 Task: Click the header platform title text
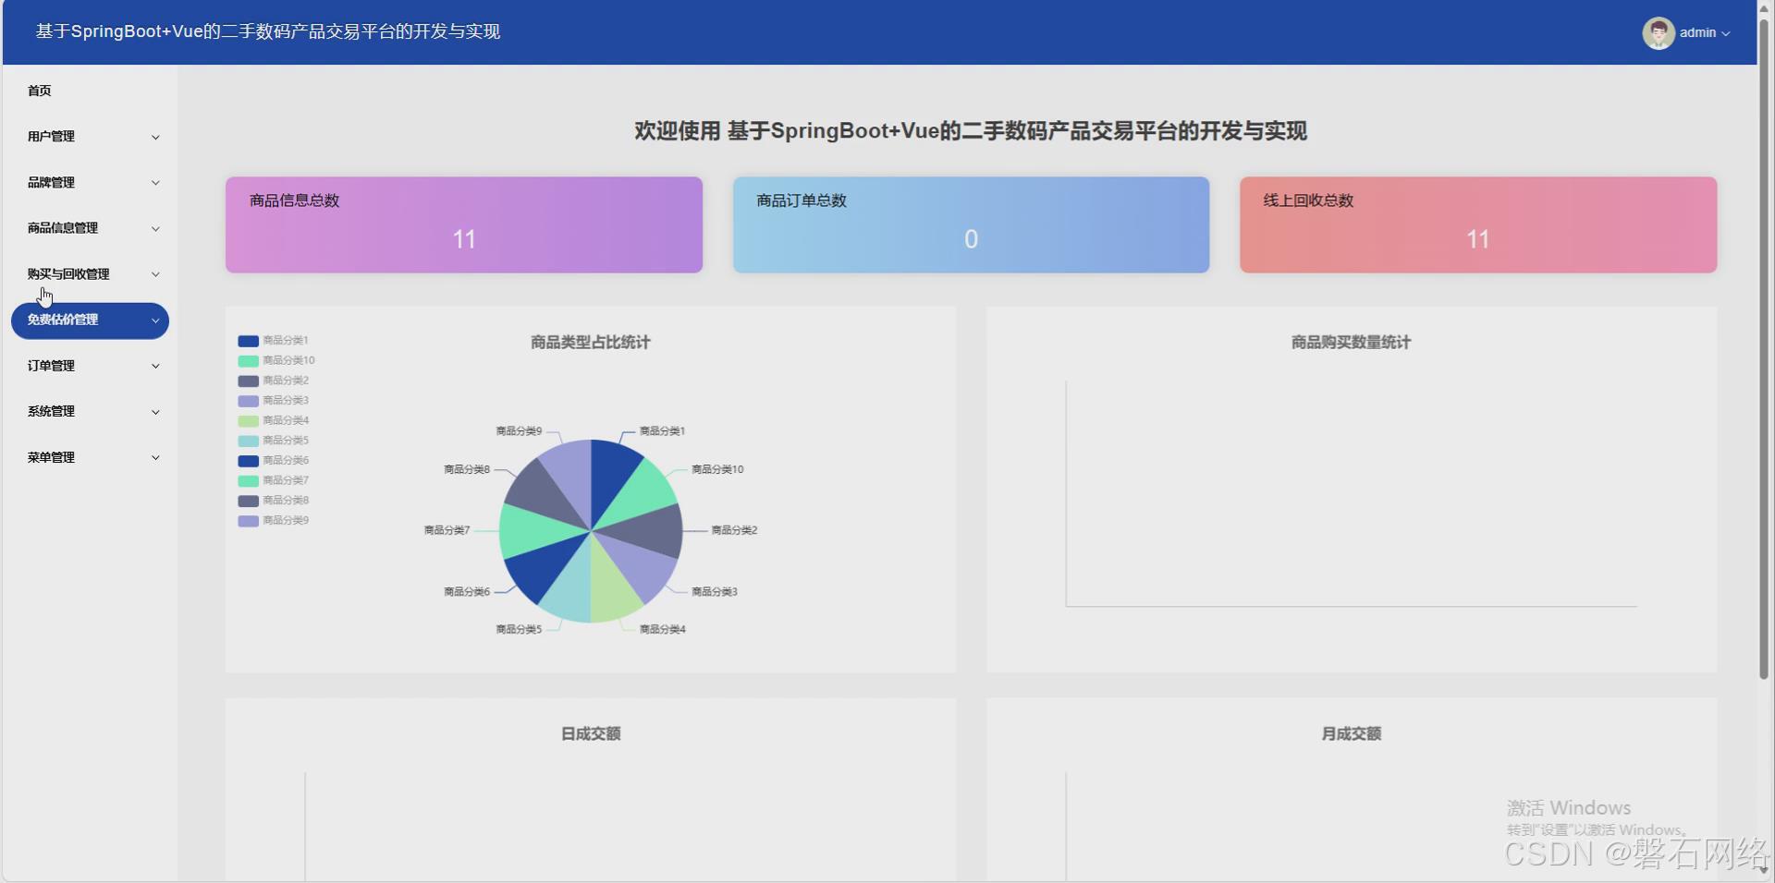click(268, 31)
